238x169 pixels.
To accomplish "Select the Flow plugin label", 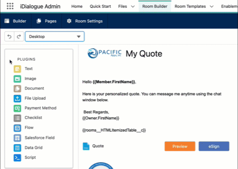I will tap(29, 128).
